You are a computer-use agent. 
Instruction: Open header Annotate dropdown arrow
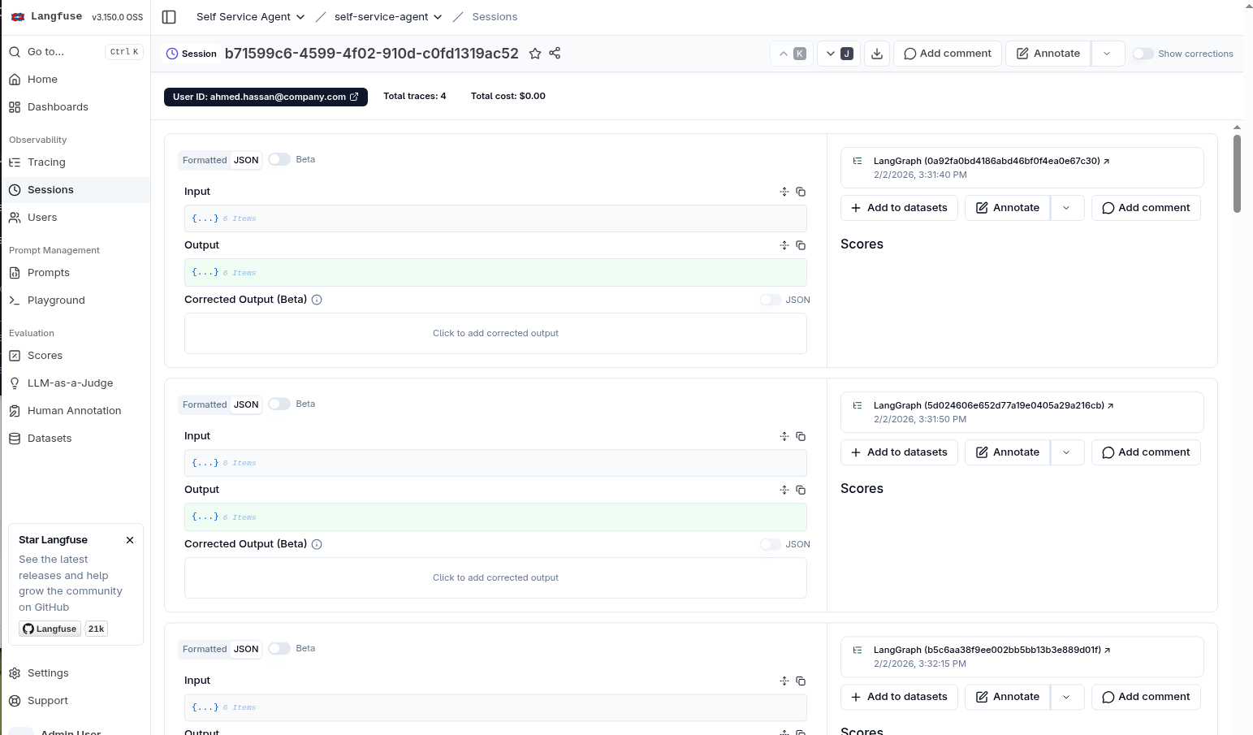[x=1107, y=54]
